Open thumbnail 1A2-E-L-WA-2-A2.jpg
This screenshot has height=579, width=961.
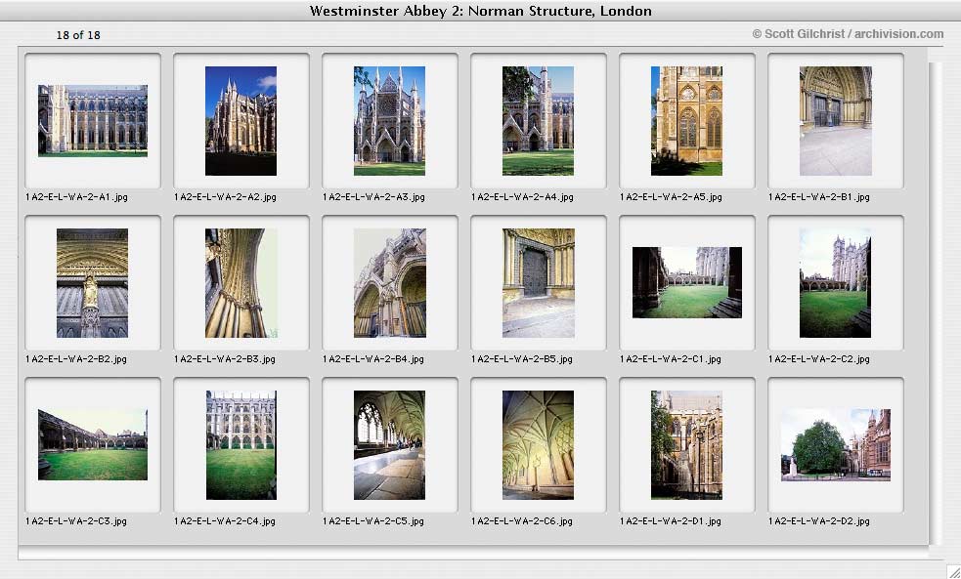coord(240,120)
